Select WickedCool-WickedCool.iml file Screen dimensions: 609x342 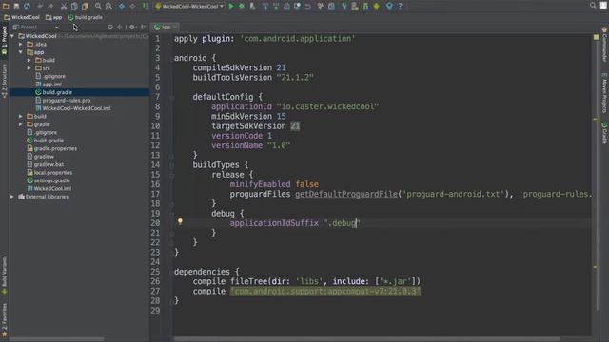click(x=73, y=108)
